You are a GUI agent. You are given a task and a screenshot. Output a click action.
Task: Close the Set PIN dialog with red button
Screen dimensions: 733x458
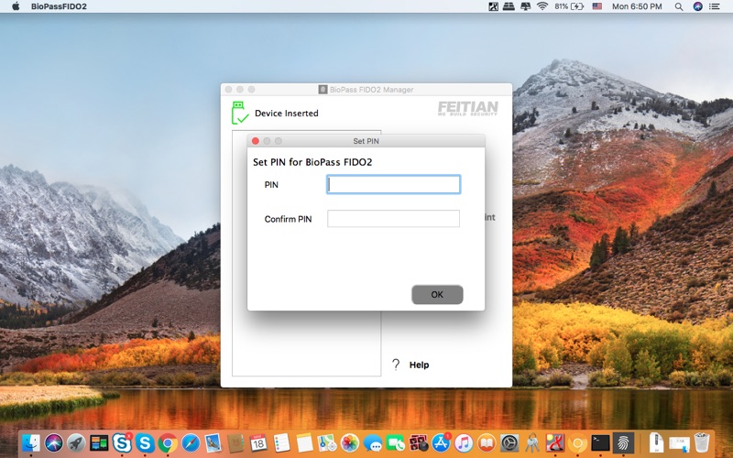[x=256, y=141]
